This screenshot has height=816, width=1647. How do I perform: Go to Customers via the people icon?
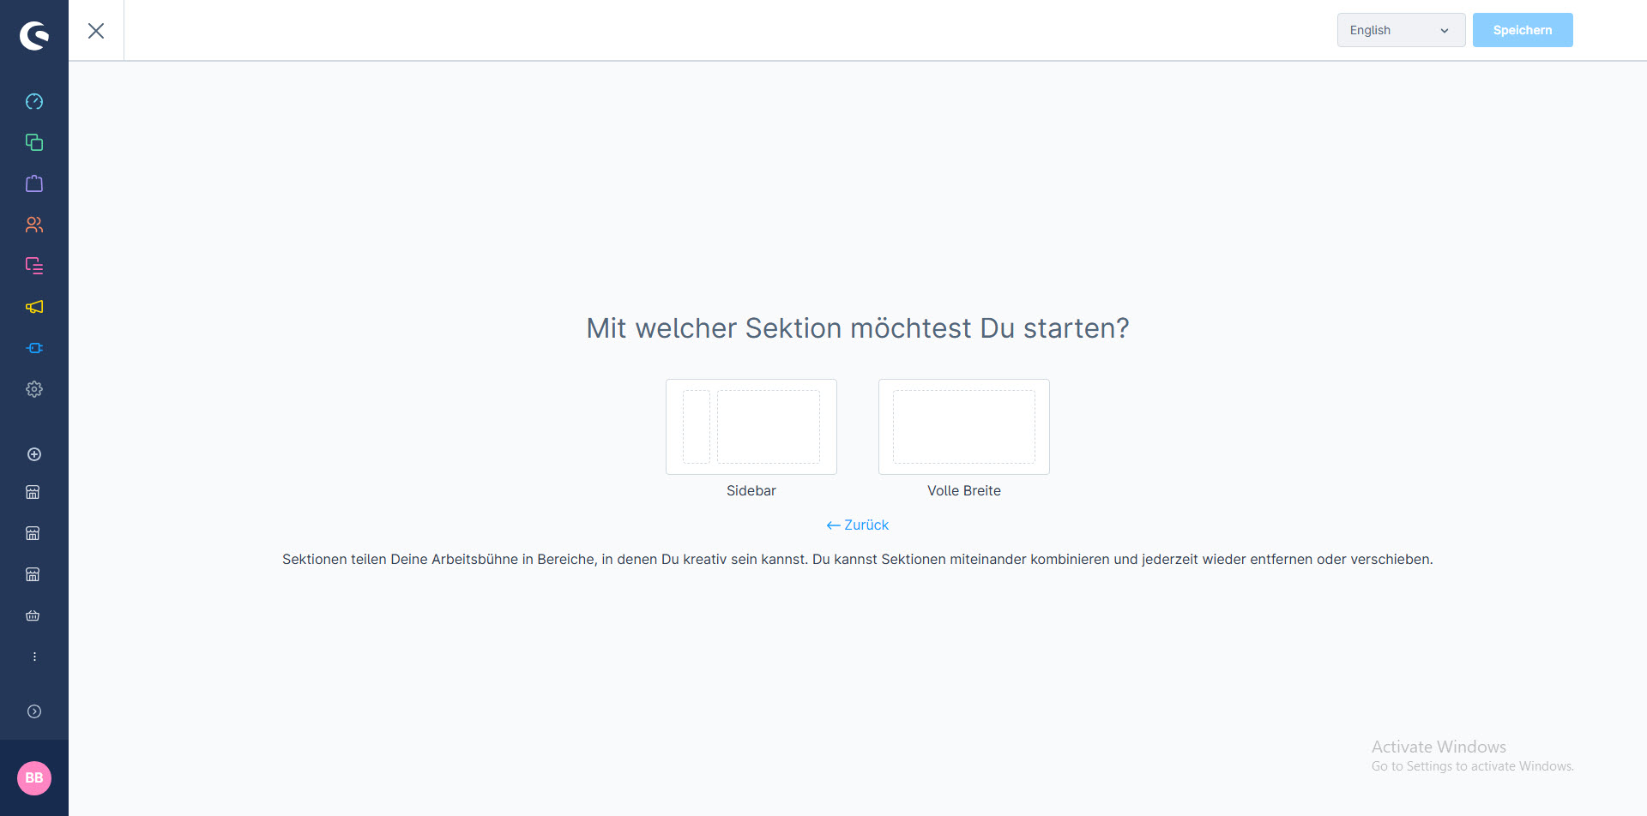pyautogui.click(x=34, y=225)
